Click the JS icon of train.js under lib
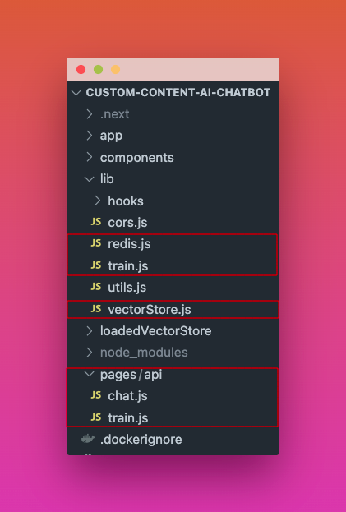Screen dimensions: 346x512 coord(95,265)
